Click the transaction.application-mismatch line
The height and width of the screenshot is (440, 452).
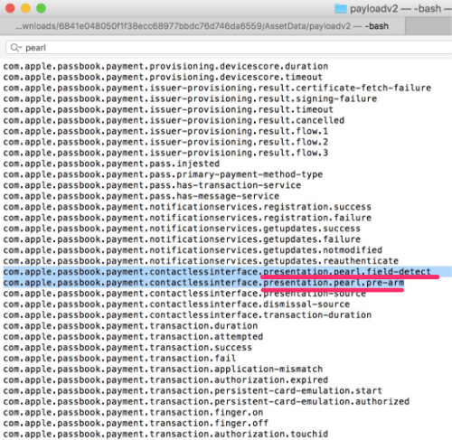coord(163,369)
